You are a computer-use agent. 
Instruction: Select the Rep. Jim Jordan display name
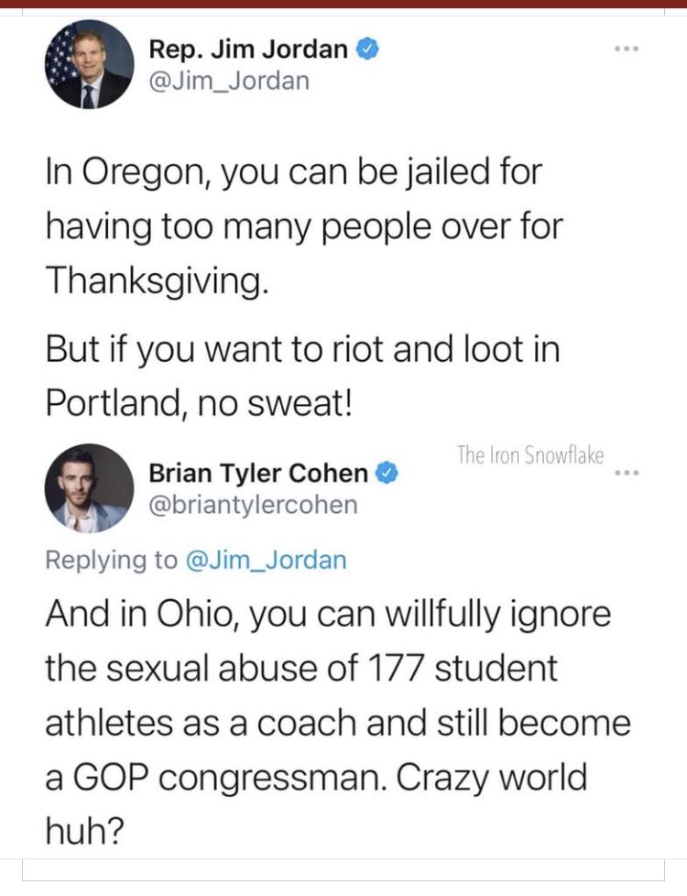pyautogui.click(x=248, y=49)
